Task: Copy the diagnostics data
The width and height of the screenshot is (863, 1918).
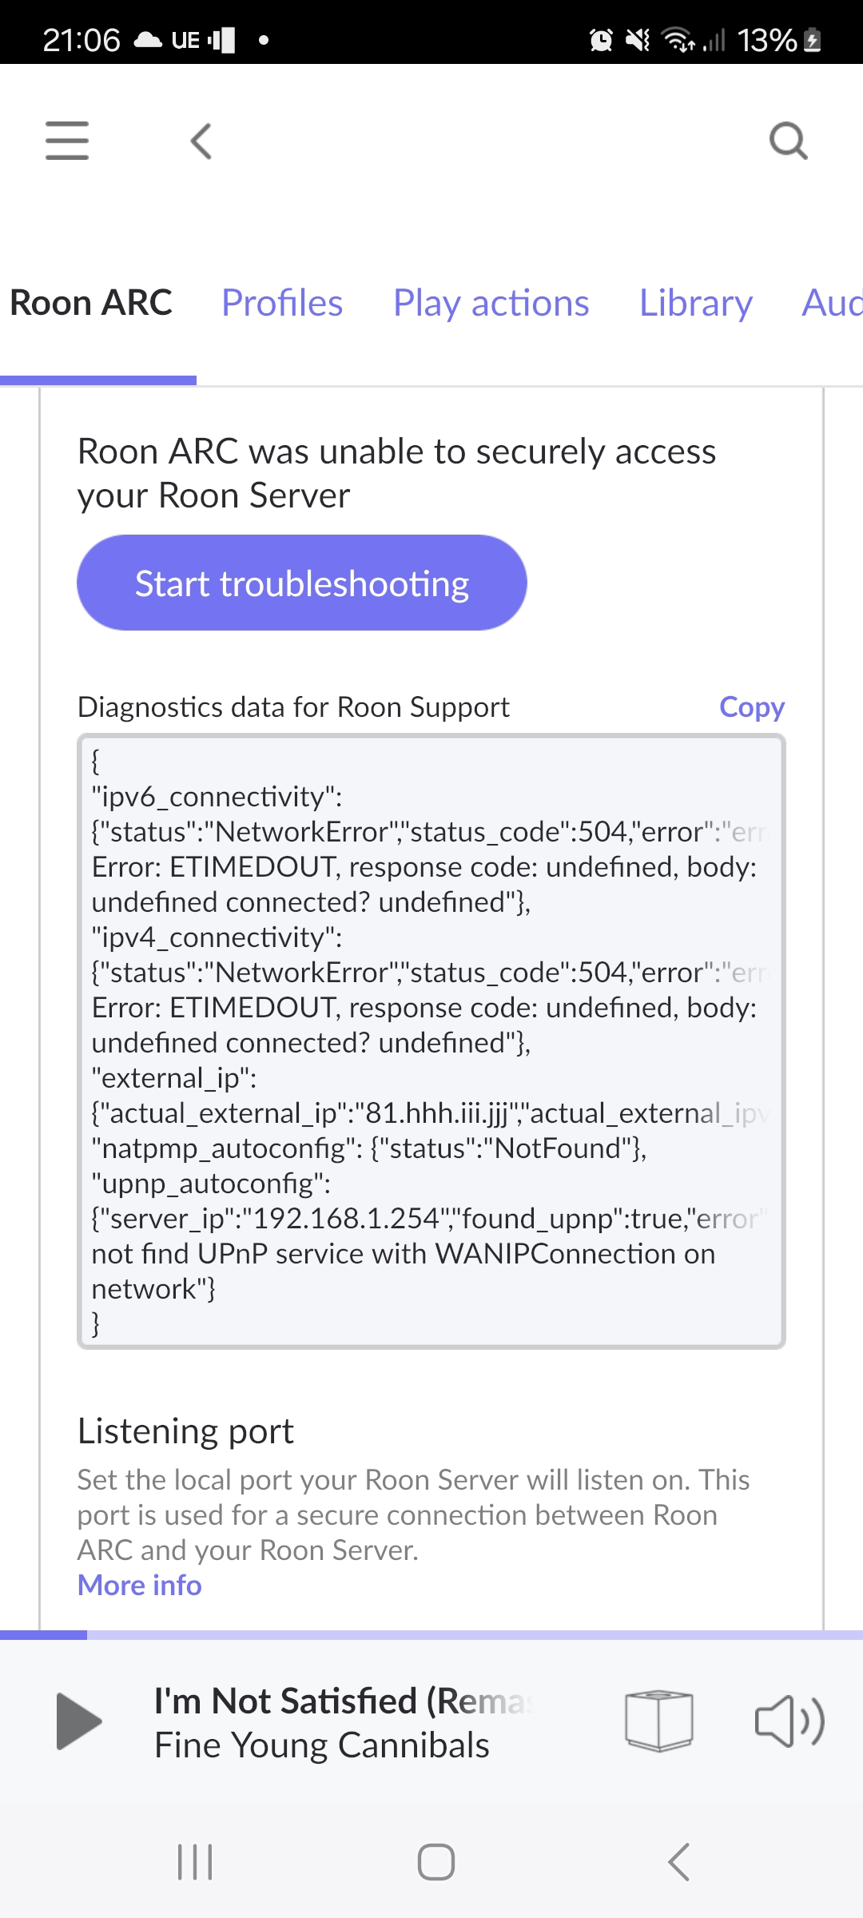Action: (752, 706)
